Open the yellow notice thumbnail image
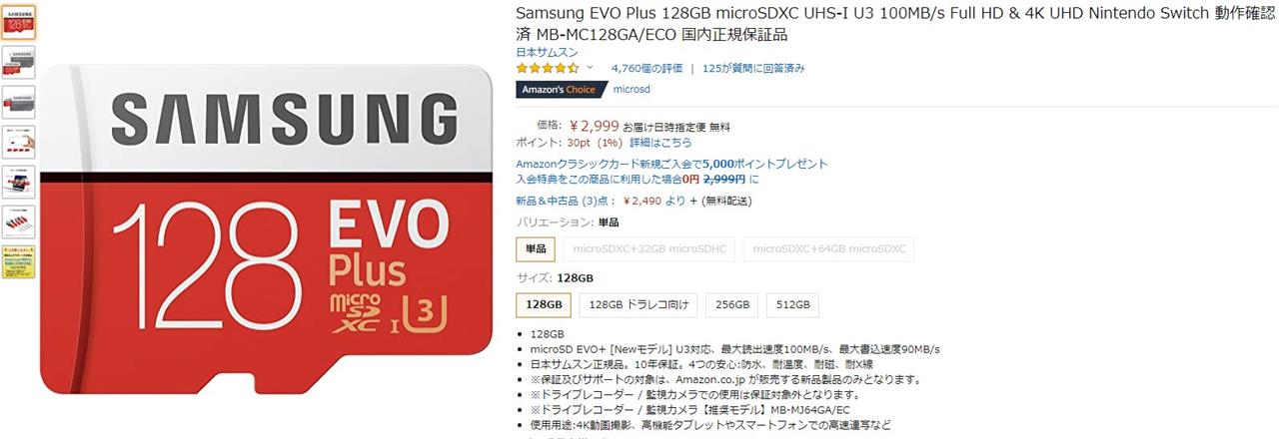 (x=18, y=261)
